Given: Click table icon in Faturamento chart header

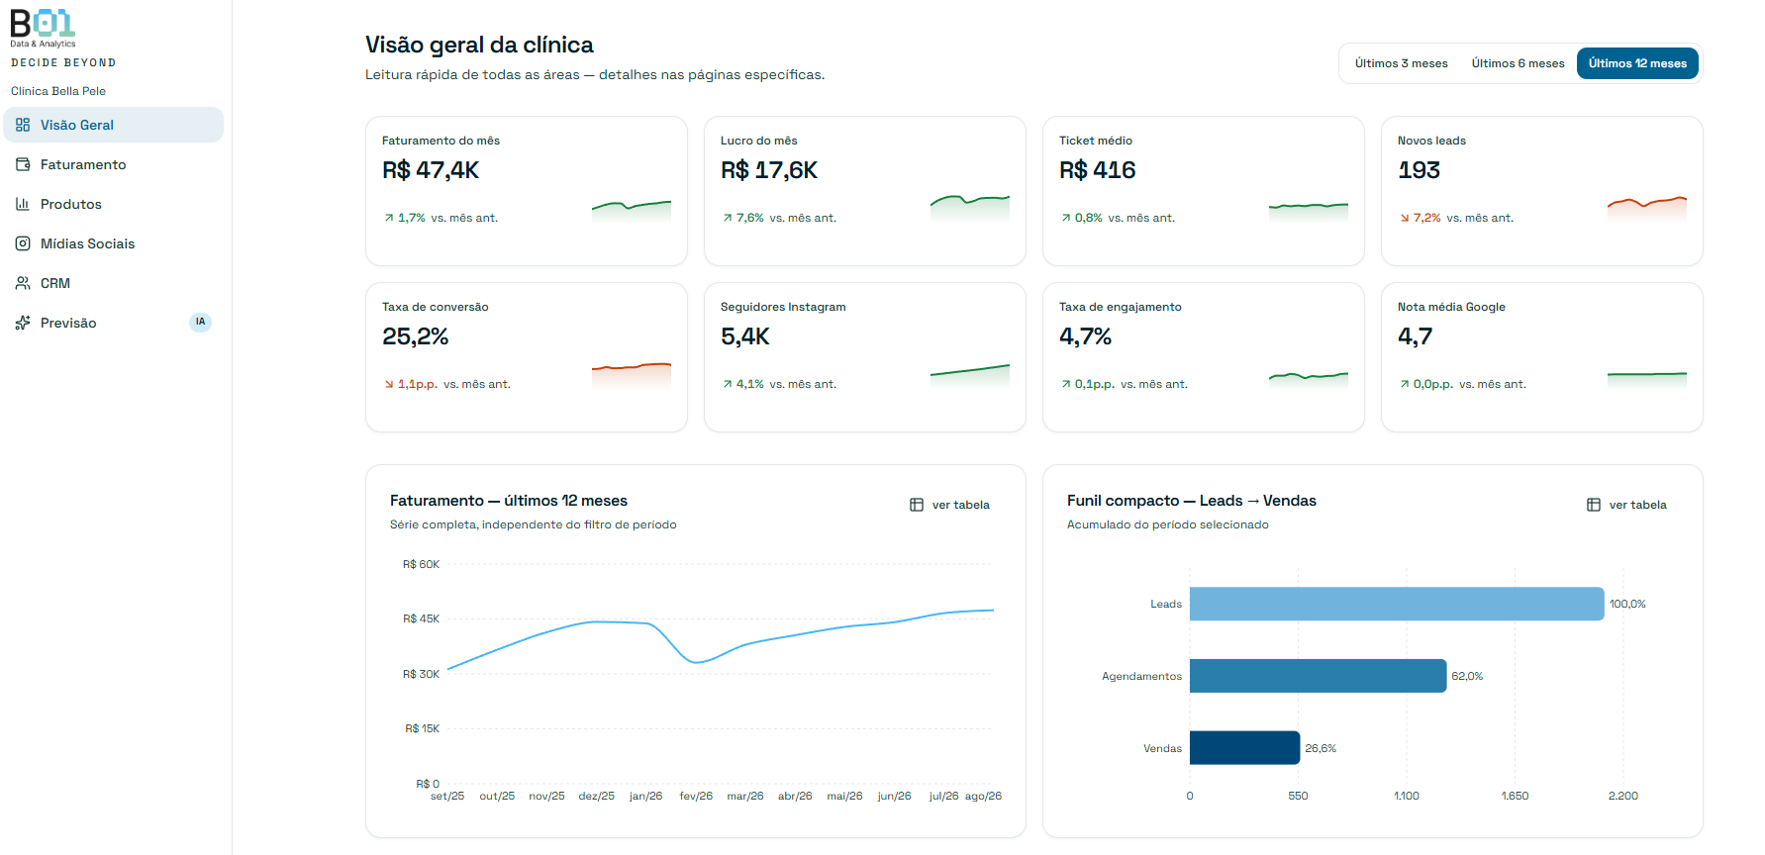Looking at the screenshot, I should pyautogui.click(x=917, y=505).
